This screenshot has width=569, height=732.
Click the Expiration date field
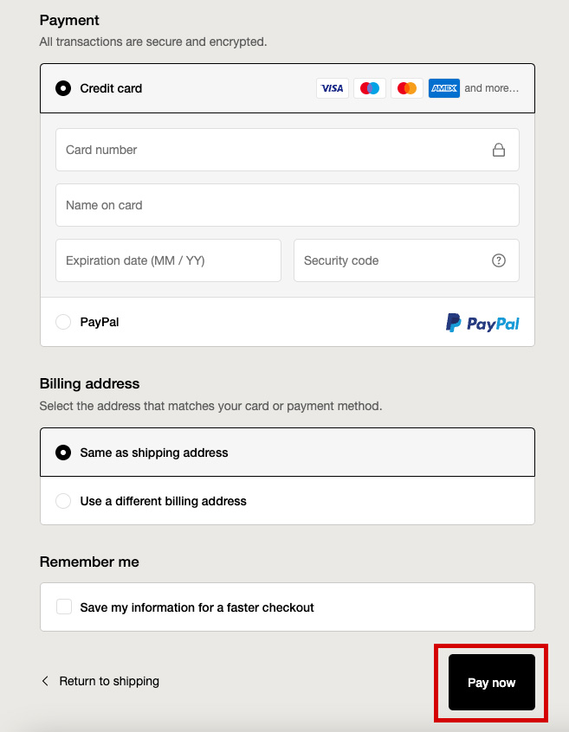tap(168, 260)
